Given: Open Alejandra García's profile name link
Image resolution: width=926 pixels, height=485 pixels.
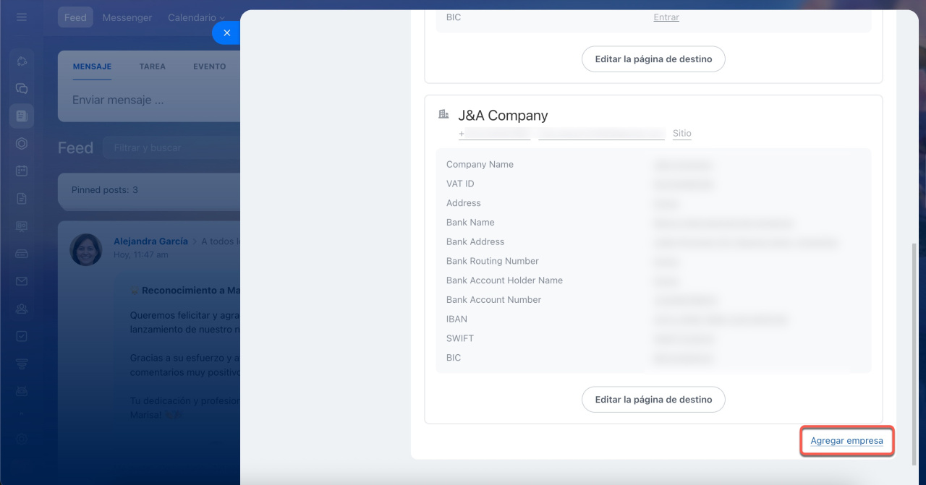Looking at the screenshot, I should pos(150,241).
